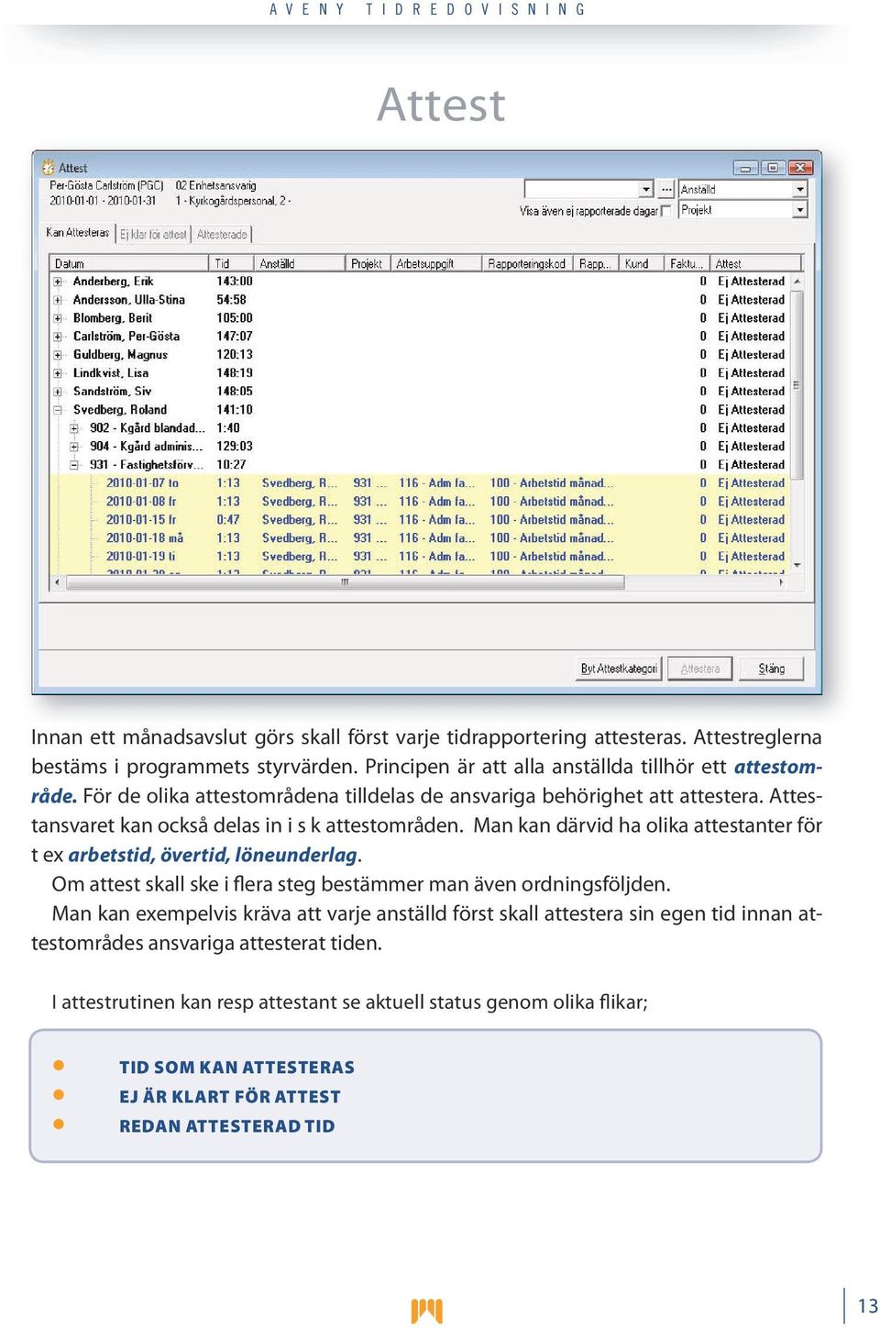Viewport: 880px width, 1328px height.
Task: Collapse the Svedberg, Roland row
Action: pos(58,410)
